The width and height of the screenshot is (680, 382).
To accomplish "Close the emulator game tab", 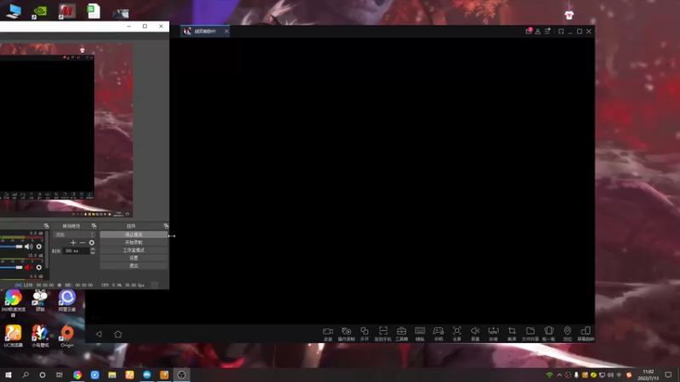I will 226,31.
